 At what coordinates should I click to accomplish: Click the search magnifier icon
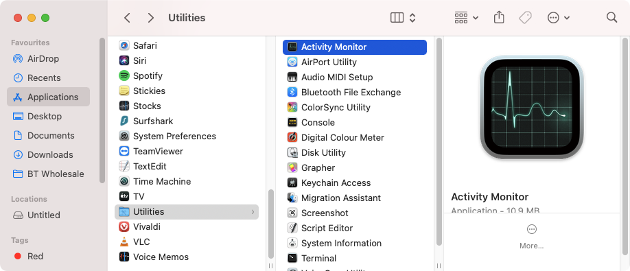pyautogui.click(x=611, y=17)
